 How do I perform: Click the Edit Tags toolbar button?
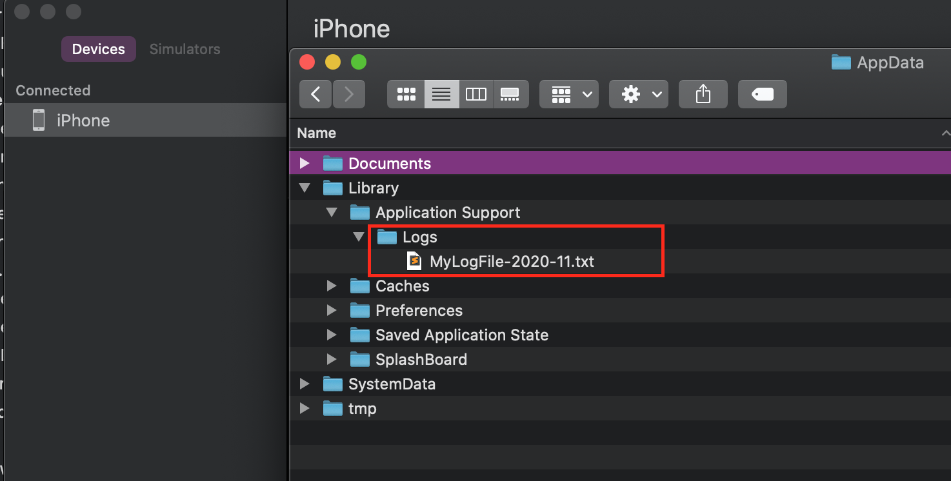pyautogui.click(x=763, y=94)
